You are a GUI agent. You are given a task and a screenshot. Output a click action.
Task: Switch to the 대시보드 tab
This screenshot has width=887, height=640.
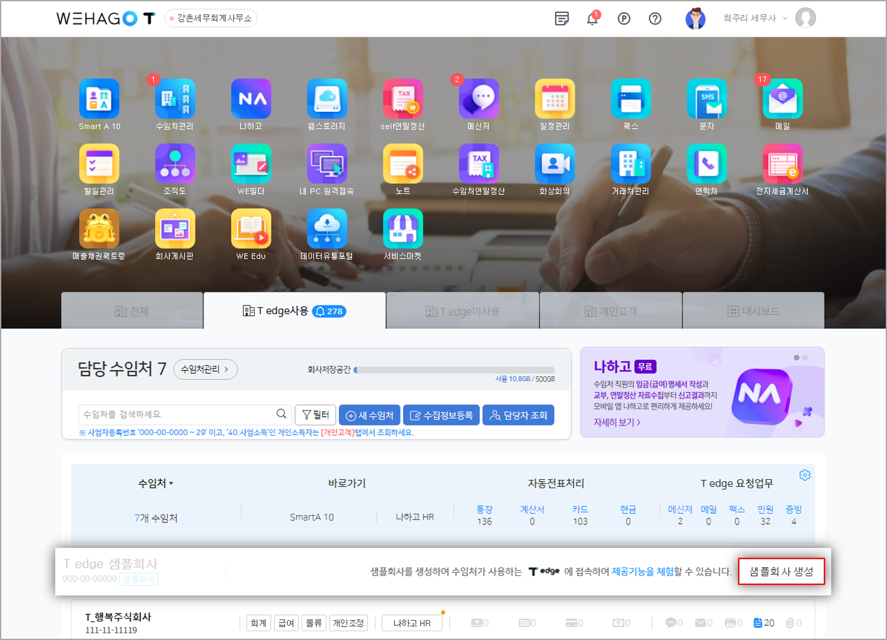pyautogui.click(x=753, y=311)
